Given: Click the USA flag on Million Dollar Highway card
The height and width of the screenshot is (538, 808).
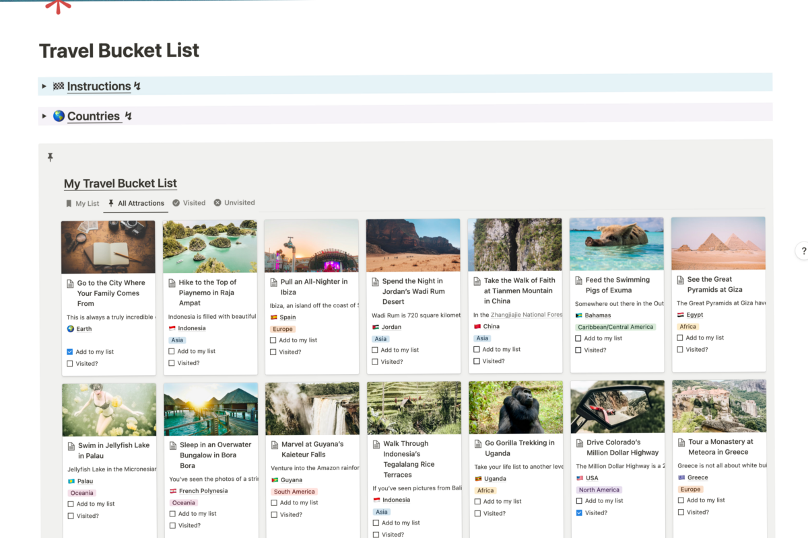Looking at the screenshot, I should tap(578, 478).
